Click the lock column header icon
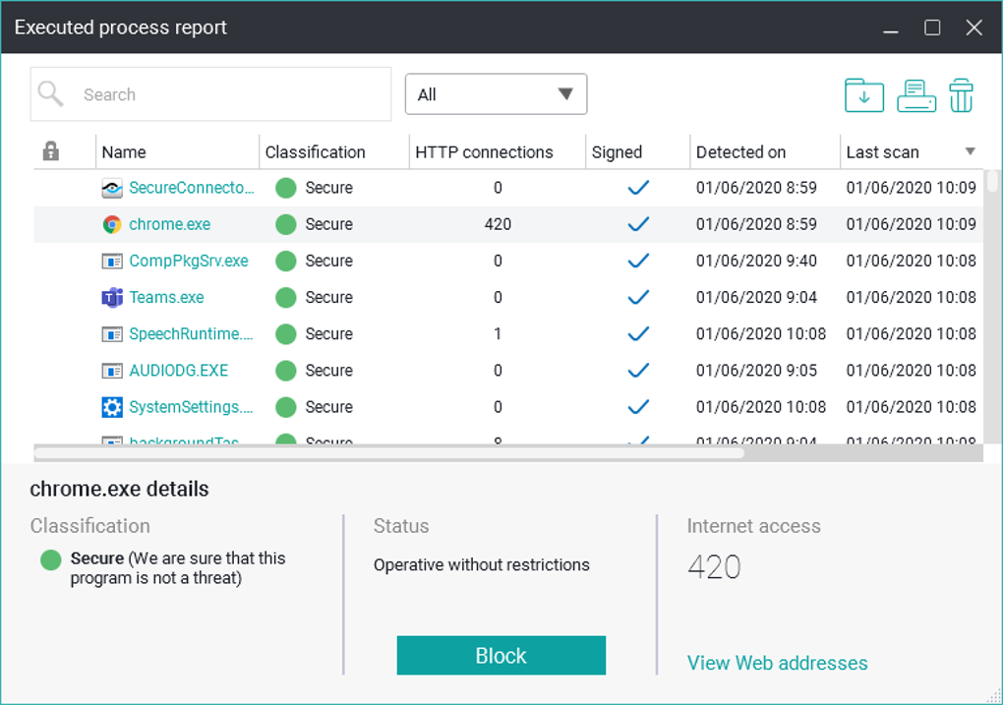Image resolution: width=1003 pixels, height=705 pixels. tap(50, 151)
